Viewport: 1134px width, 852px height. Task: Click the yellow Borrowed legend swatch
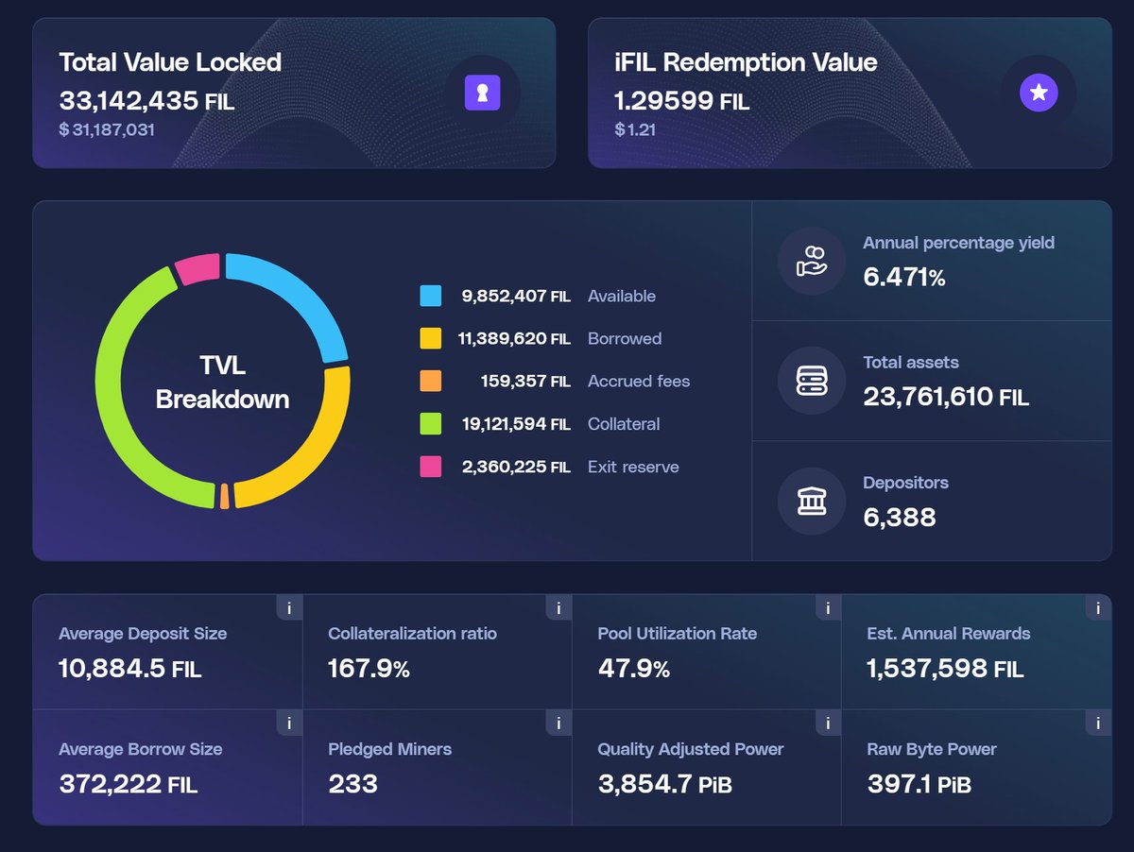pos(431,338)
